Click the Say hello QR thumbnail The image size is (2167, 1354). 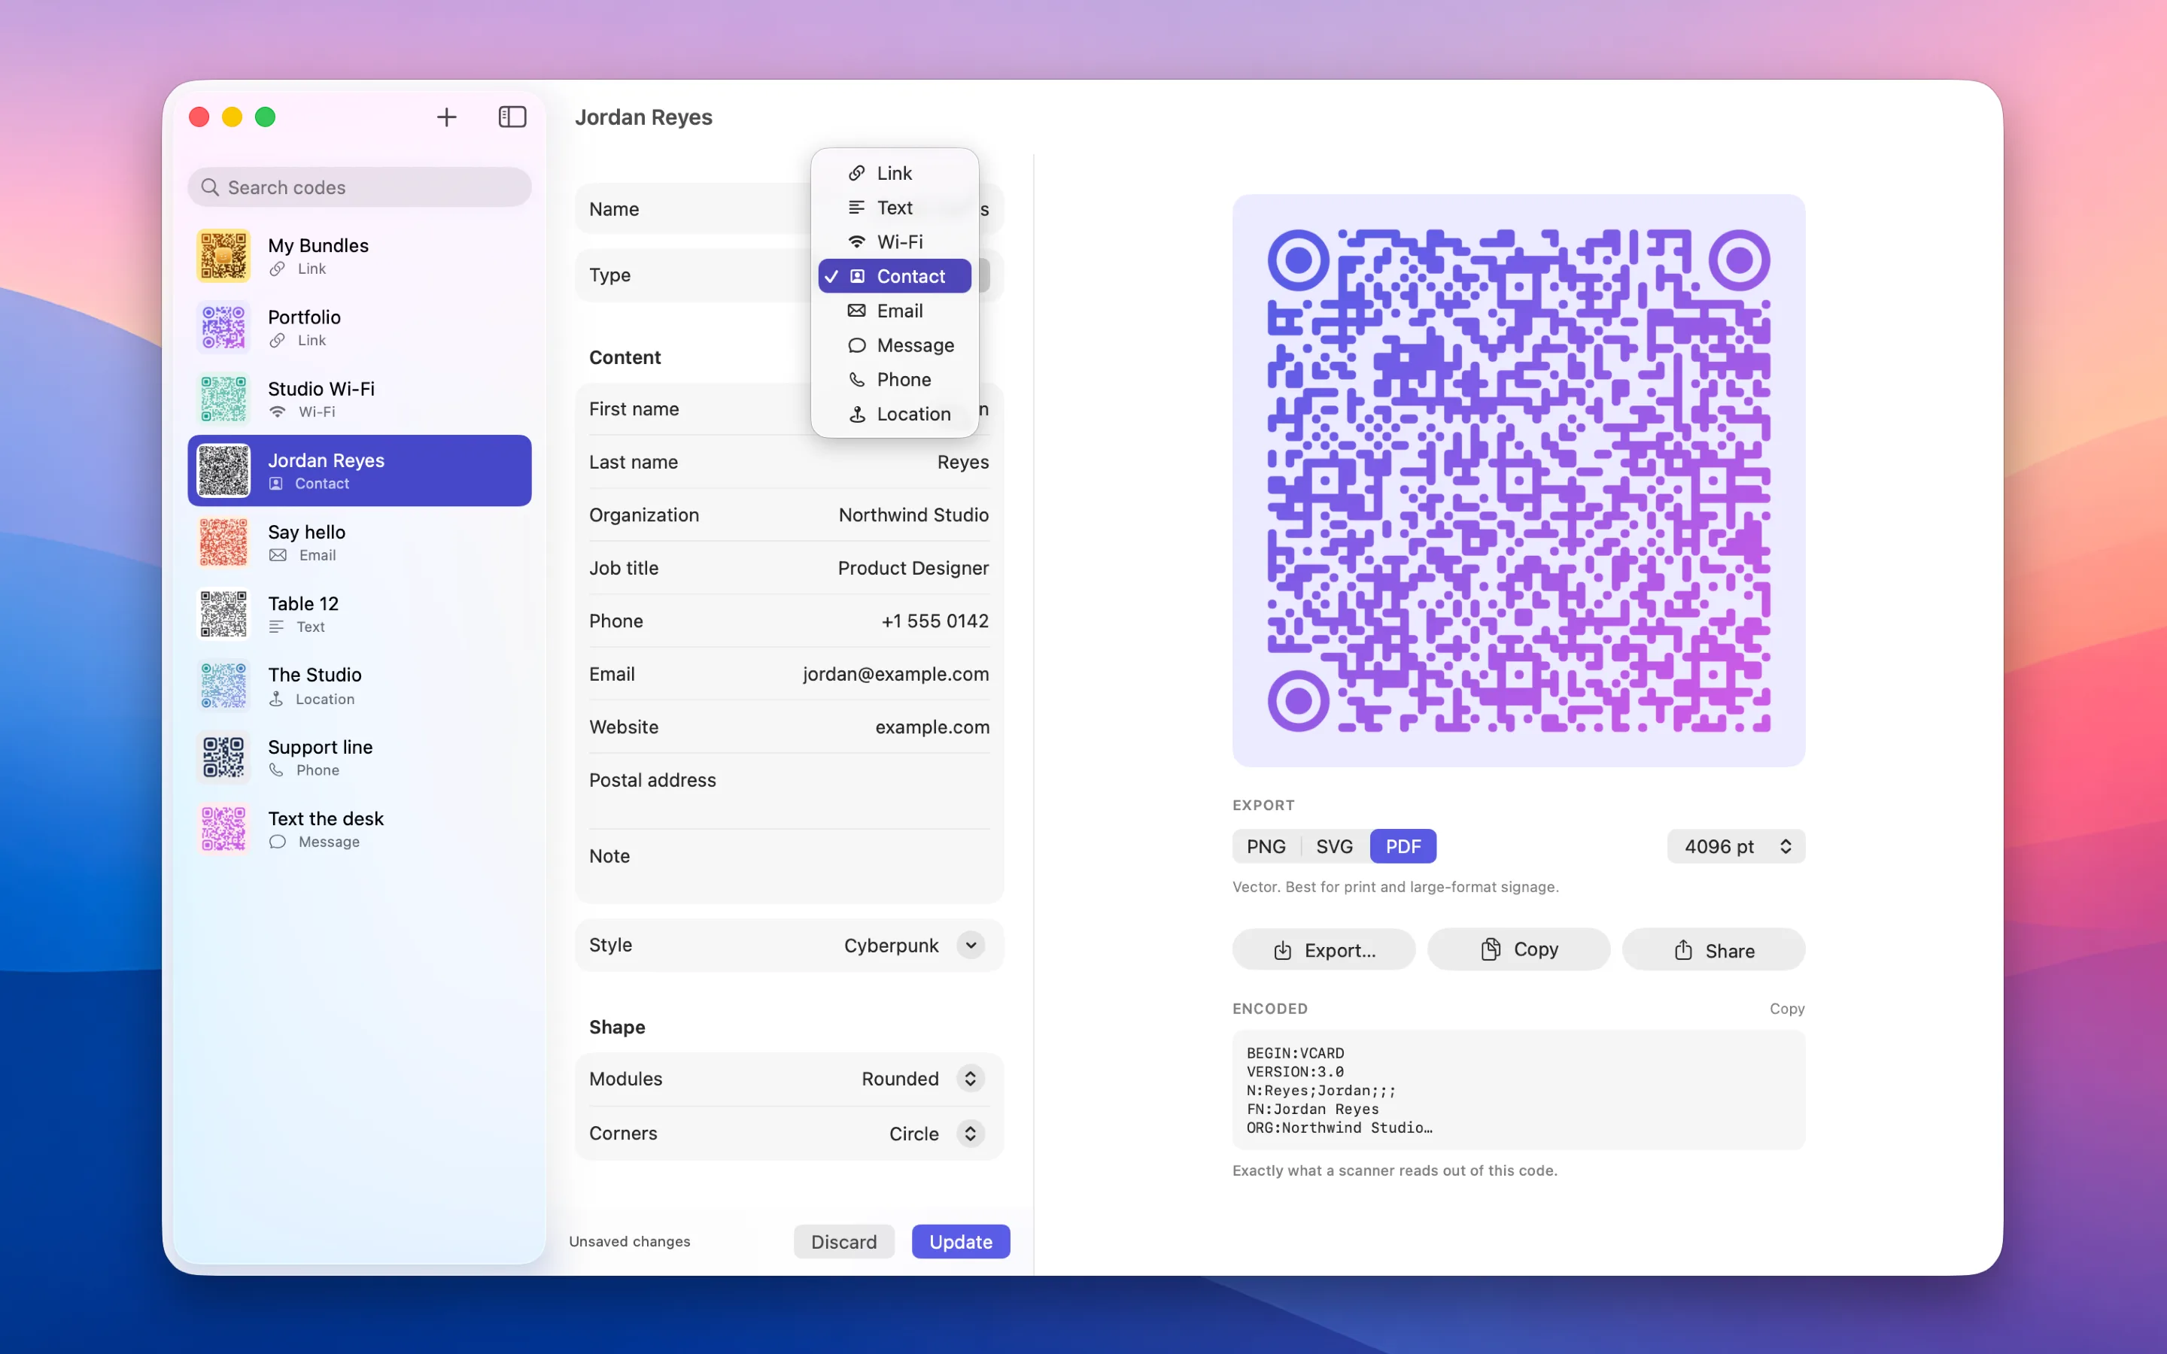pyautogui.click(x=223, y=542)
